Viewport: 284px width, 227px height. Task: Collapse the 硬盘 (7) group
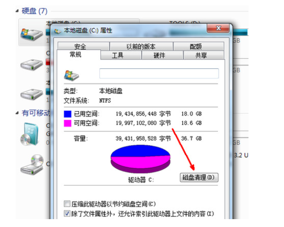pyautogui.click(x=17, y=11)
